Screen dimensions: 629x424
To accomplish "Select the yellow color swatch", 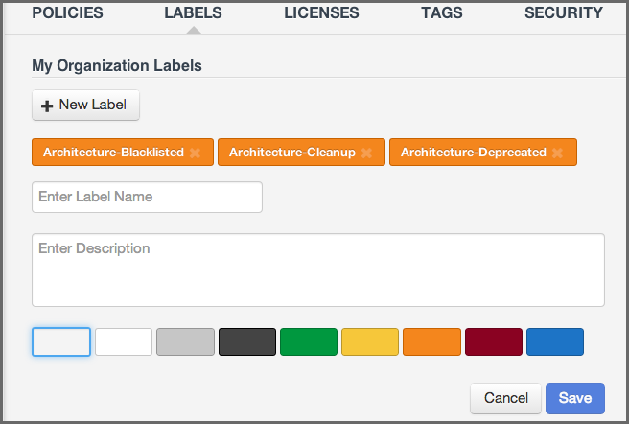I will (x=370, y=342).
